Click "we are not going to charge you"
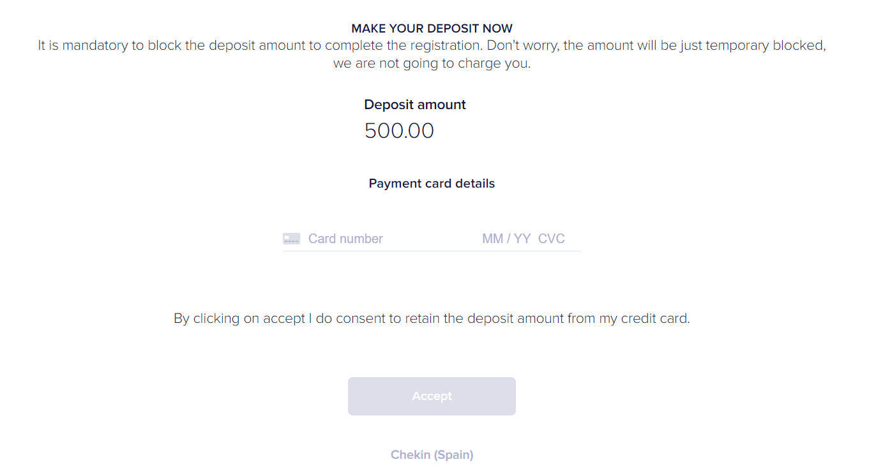This screenshot has height=469, width=876. coord(432,64)
